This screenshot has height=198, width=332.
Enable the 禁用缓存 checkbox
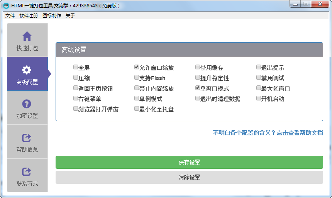point(198,67)
